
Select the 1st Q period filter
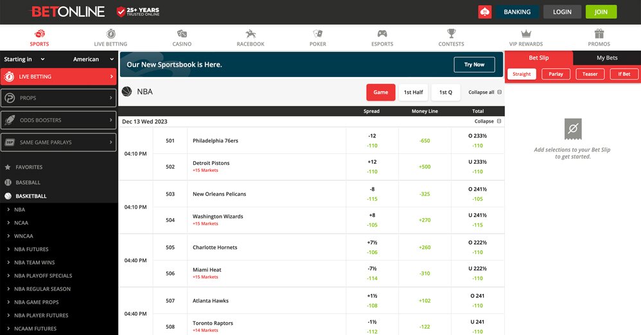[x=446, y=92]
